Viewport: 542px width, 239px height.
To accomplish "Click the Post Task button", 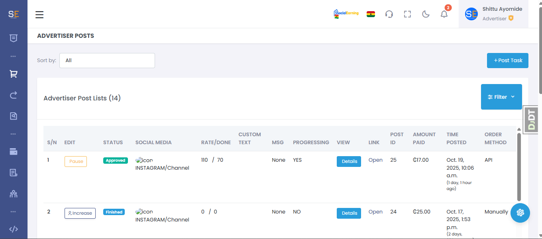I will tap(507, 61).
